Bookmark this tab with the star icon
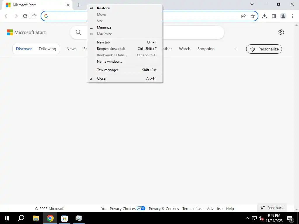This screenshot has width=299, height=224. pos(253,16)
